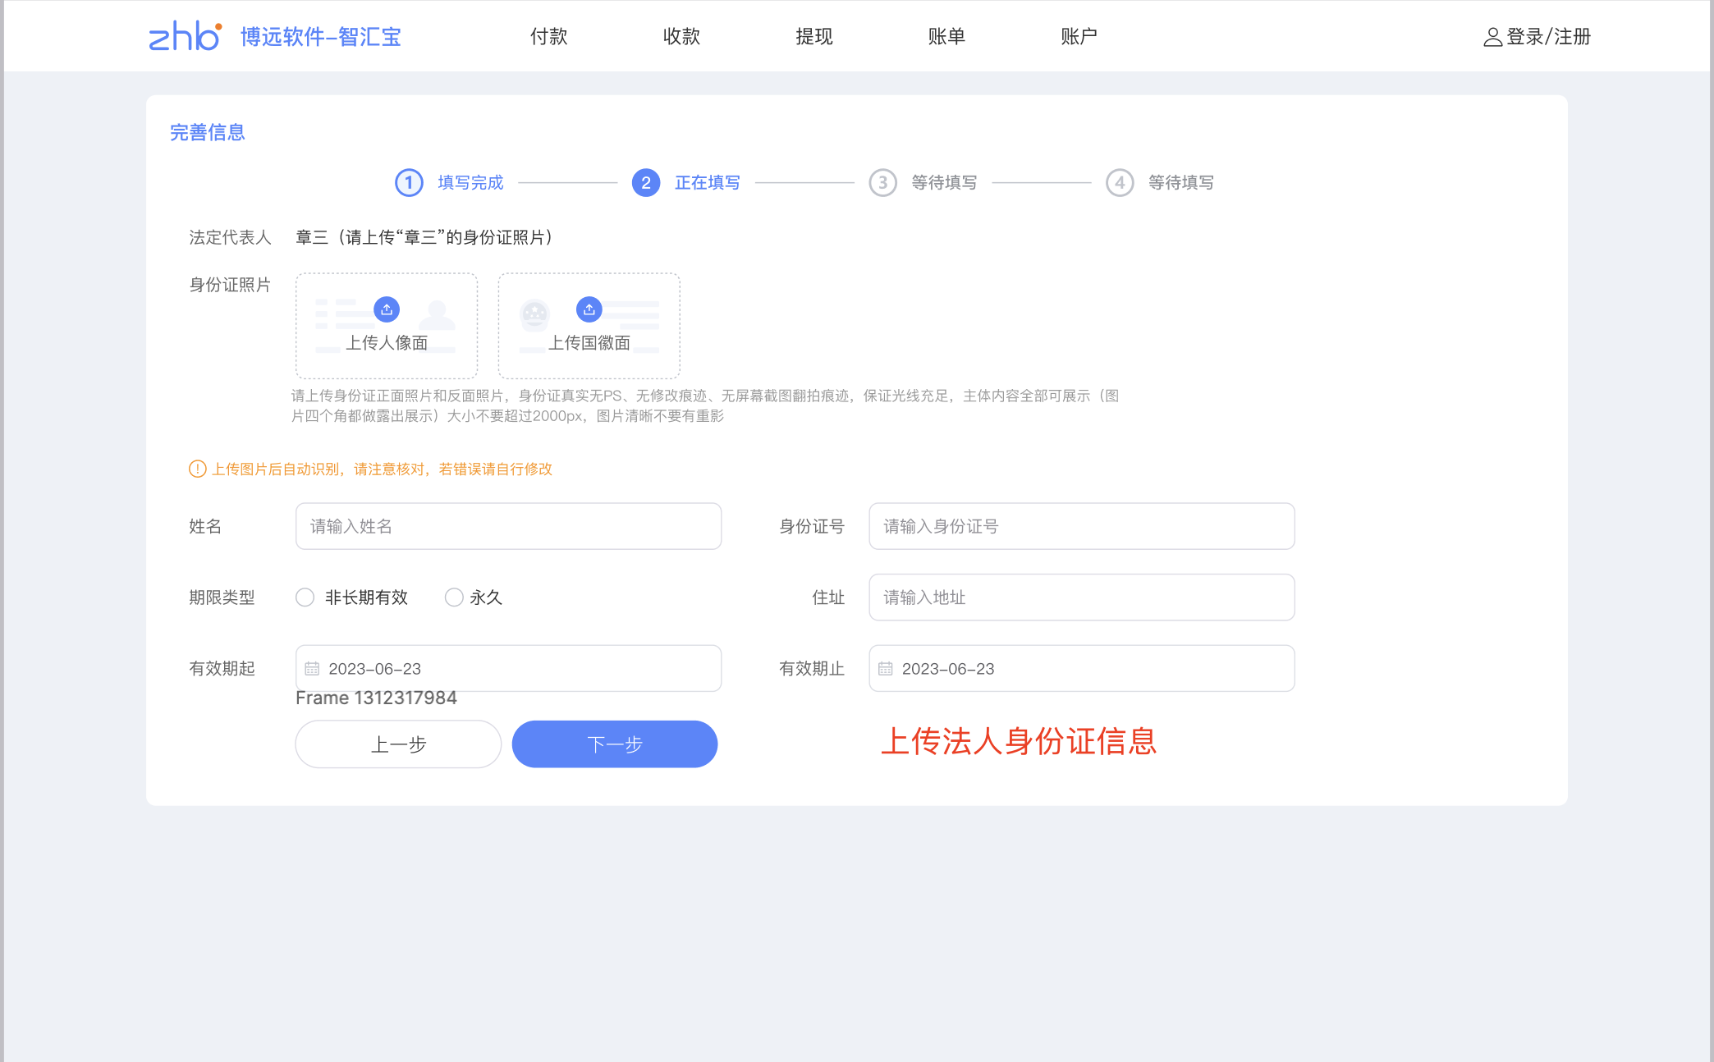The image size is (1714, 1062).
Task: Select the 非长期有效 radio option
Action: point(305,597)
